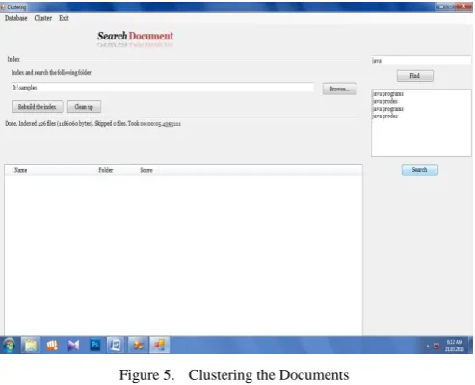The width and height of the screenshot is (475, 385).
Task: Focus the search term field containing java
Action: click(421, 61)
